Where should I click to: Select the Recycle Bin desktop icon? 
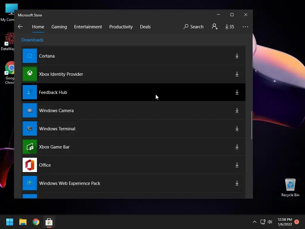click(290, 188)
